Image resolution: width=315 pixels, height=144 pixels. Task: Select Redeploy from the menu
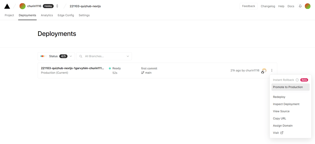[x=290, y=97]
